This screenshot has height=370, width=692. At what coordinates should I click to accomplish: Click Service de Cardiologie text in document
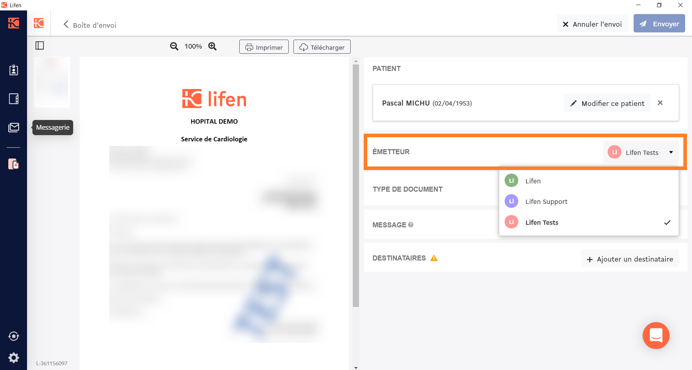[214, 139]
